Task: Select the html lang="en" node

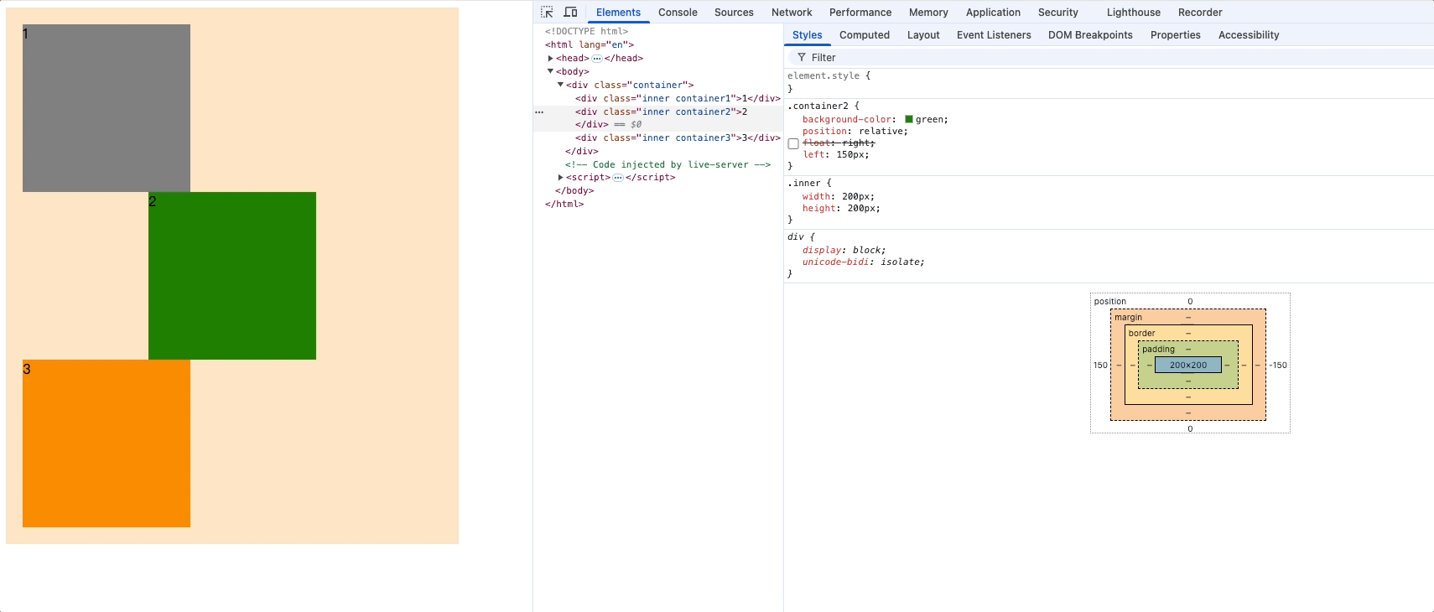Action: pyautogui.click(x=590, y=44)
